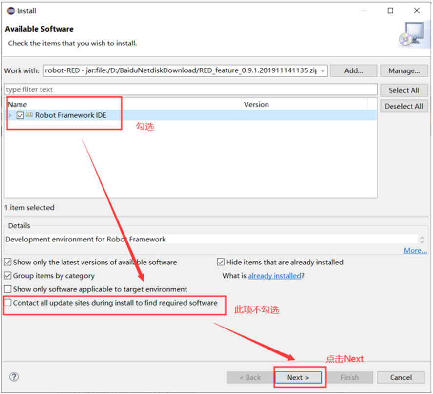Click the Details text scroll stepper
This screenshot has height=394, width=433.
422,240
